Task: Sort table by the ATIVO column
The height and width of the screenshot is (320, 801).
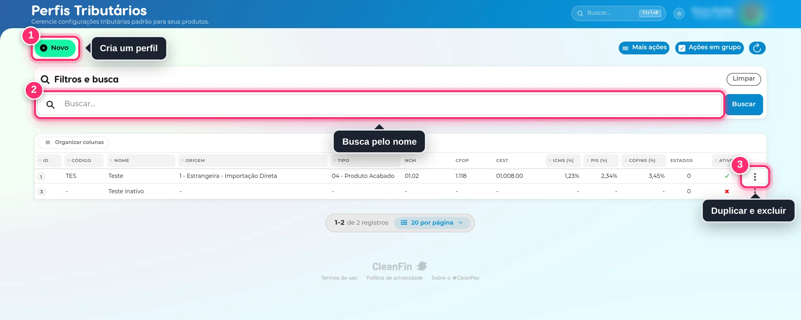Action: pos(724,160)
